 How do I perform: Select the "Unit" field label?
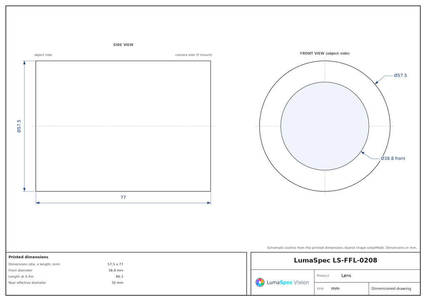click(x=320, y=289)
